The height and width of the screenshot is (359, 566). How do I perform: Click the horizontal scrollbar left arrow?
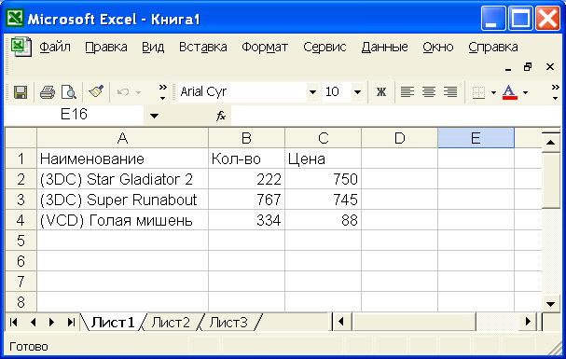click(x=341, y=322)
